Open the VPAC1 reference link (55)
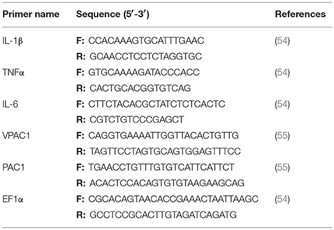 click(x=283, y=136)
